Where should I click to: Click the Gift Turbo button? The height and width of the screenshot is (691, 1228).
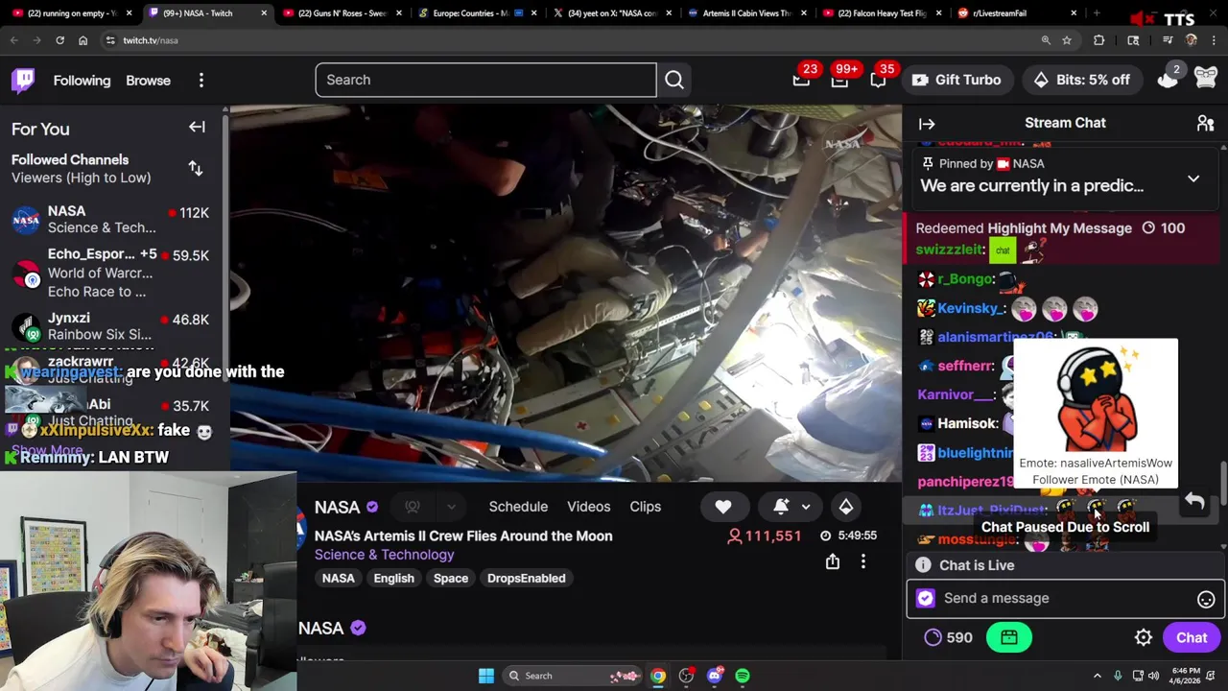pos(956,80)
